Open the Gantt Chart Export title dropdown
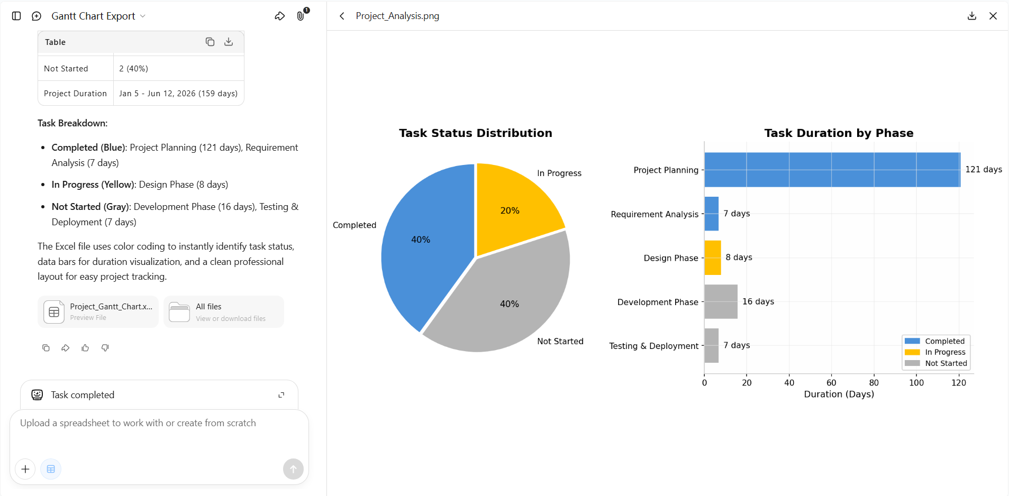The image size is (1009, 496). (x=98, y=16)
